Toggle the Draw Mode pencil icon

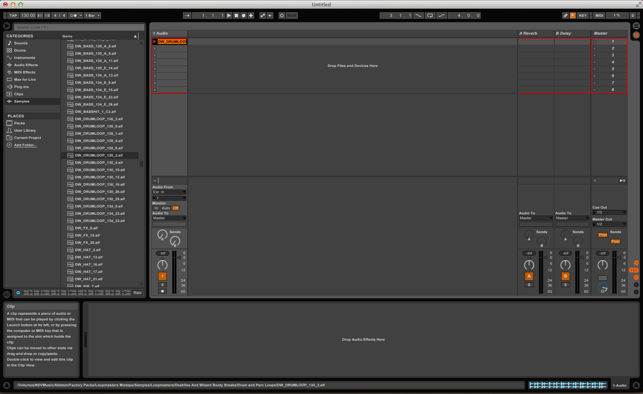click(x=565, y=16)
